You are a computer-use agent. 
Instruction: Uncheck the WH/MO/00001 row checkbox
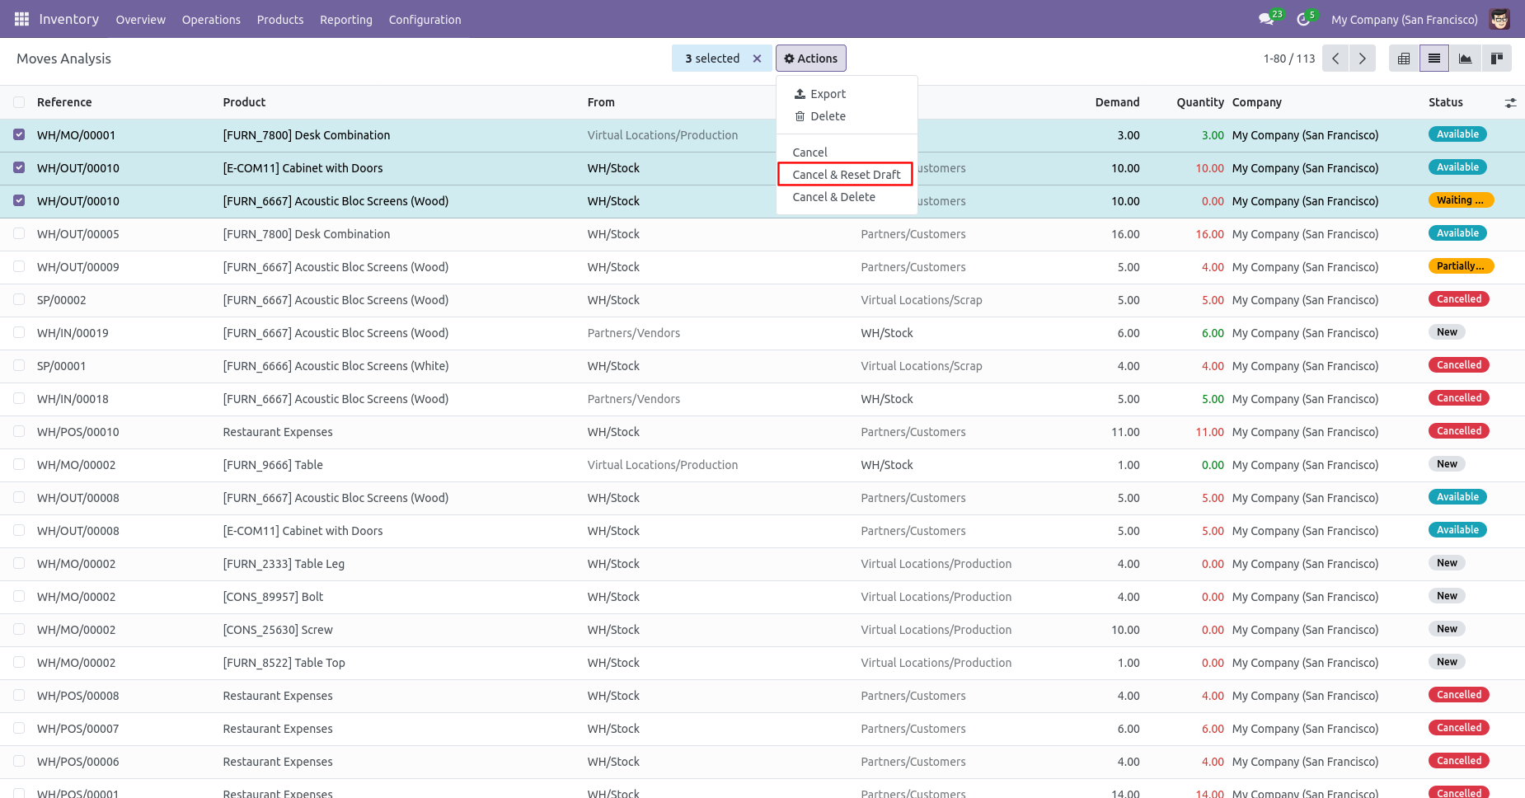coord(19,134)
